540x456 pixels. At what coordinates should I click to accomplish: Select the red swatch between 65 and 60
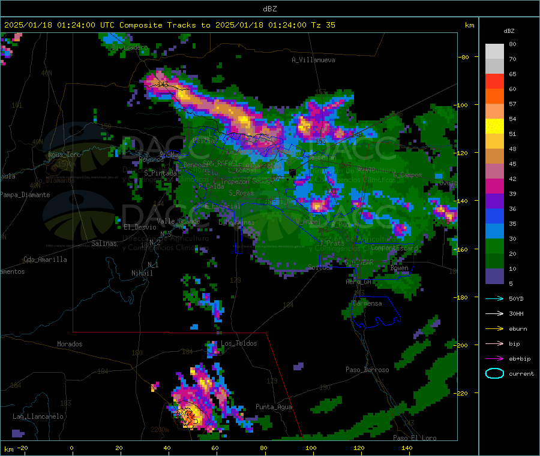click(494, 81)
